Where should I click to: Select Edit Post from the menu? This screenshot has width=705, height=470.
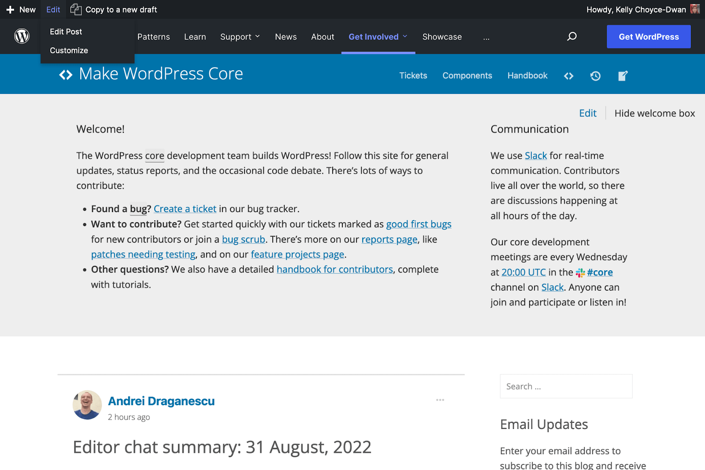tap(66, 31)
